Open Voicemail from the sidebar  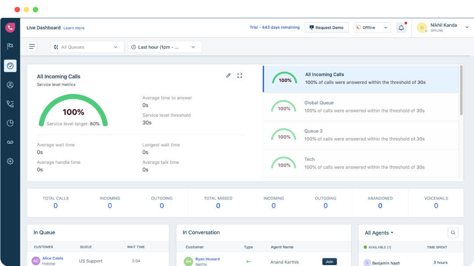tap(10, 142)
